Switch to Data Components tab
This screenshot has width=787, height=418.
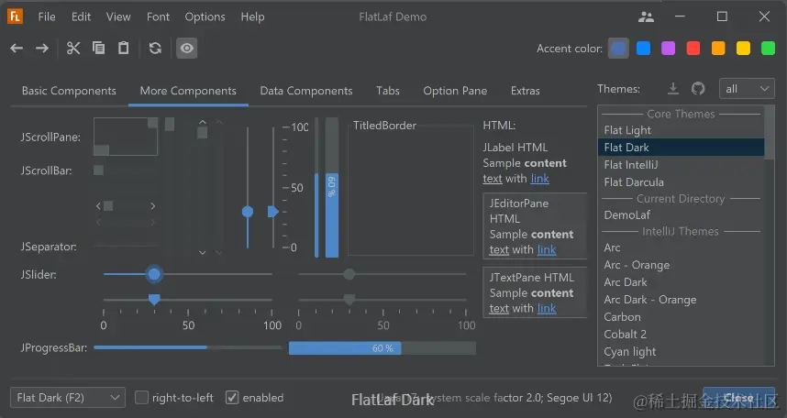pos(306,91)
